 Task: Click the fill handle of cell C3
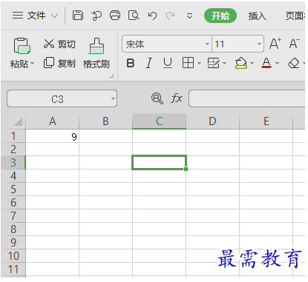click(186, 169)
